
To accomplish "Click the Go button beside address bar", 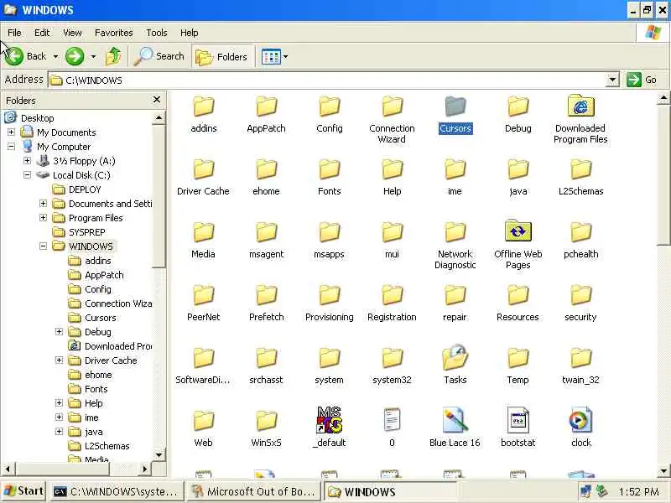I will pos(642,80).
